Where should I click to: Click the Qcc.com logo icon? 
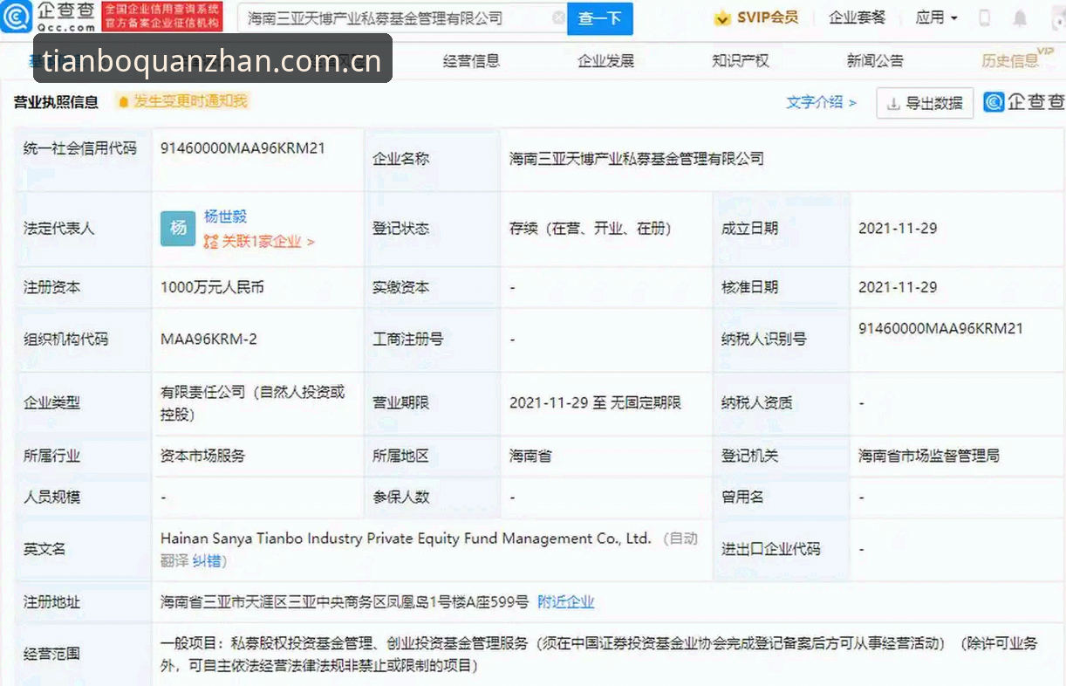click(16, 17)
